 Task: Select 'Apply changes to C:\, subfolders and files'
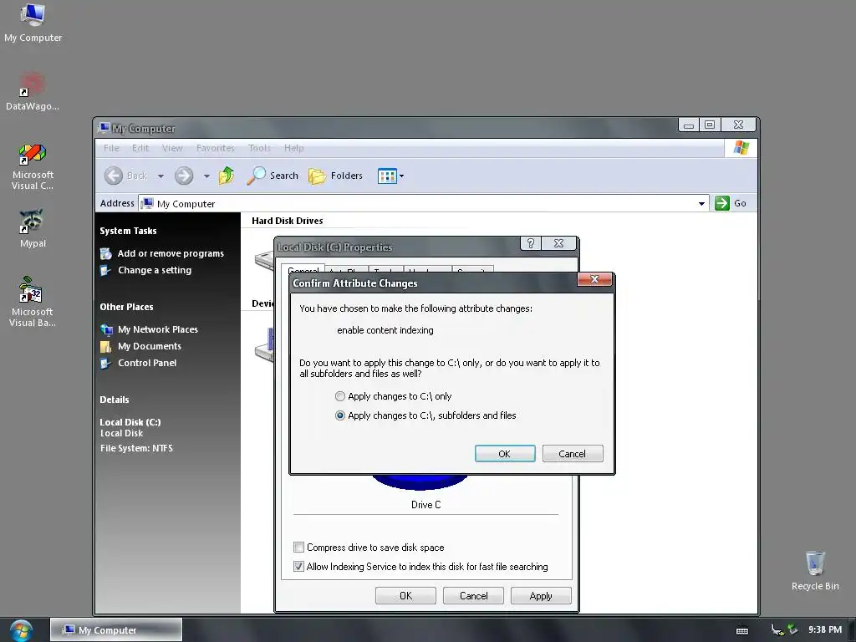point(340,415)
